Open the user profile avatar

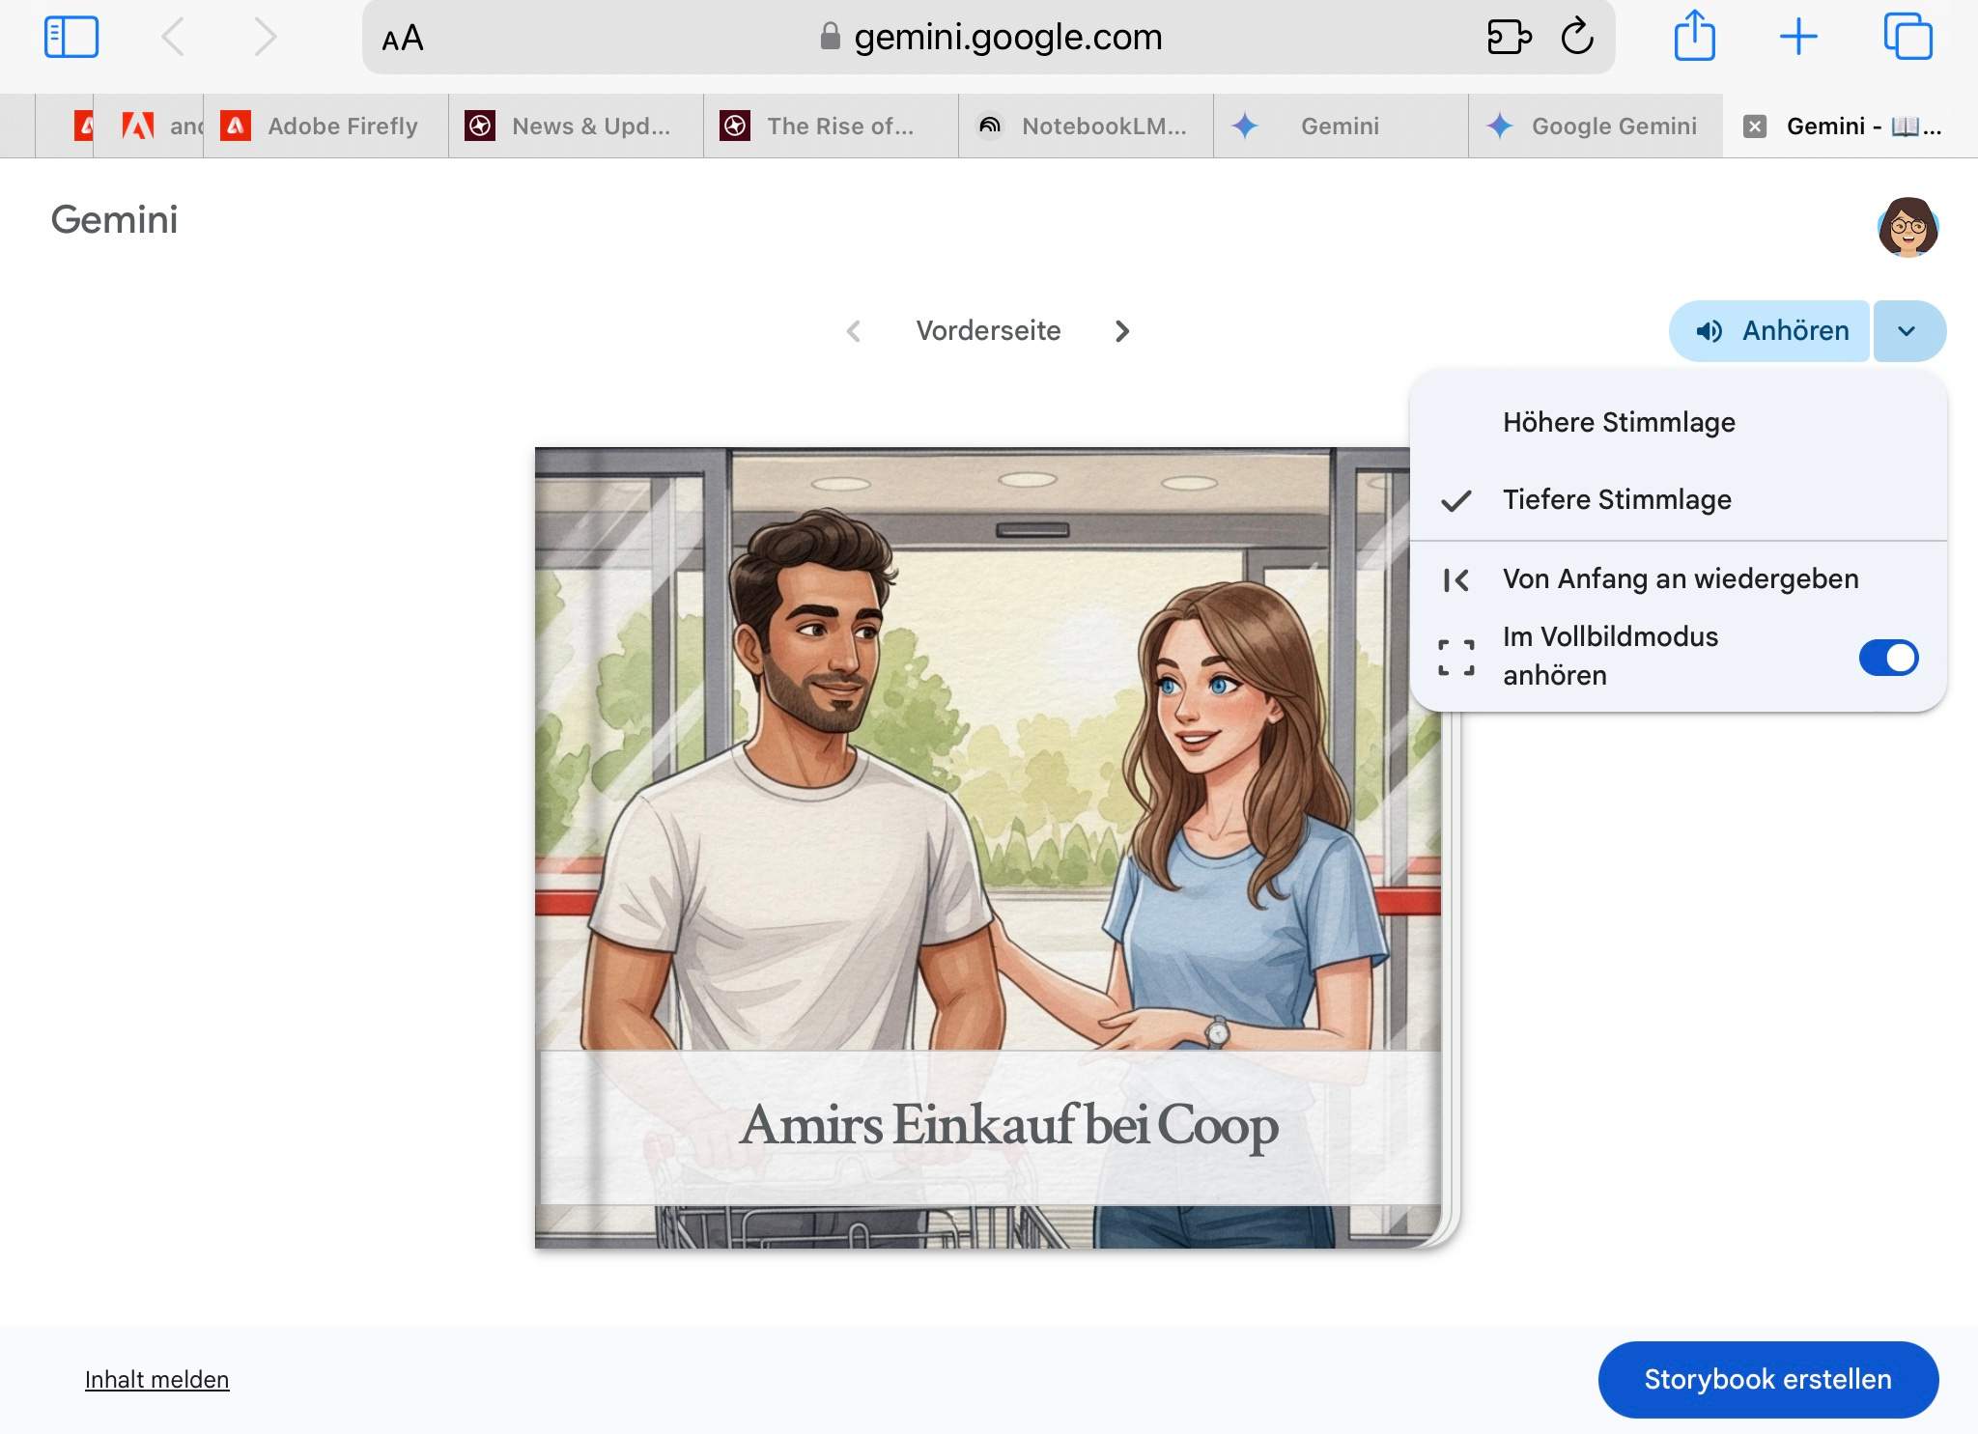(x=1907, y=228)
